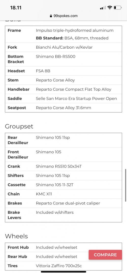
Task: Tap the Shimano RS510 50x34T crank value
Action: tap(59, 166)
